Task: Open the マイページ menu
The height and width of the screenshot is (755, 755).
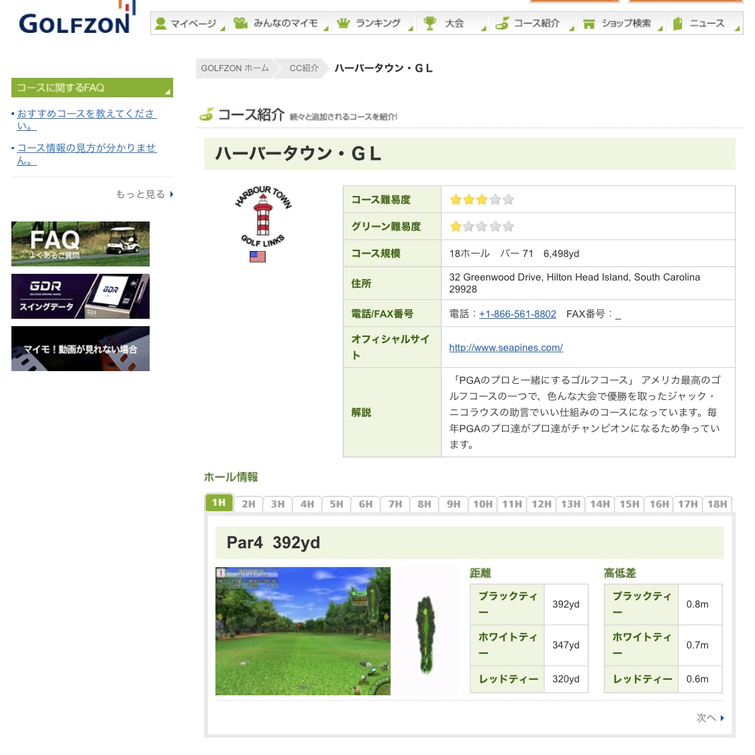Action: point(190,23)
